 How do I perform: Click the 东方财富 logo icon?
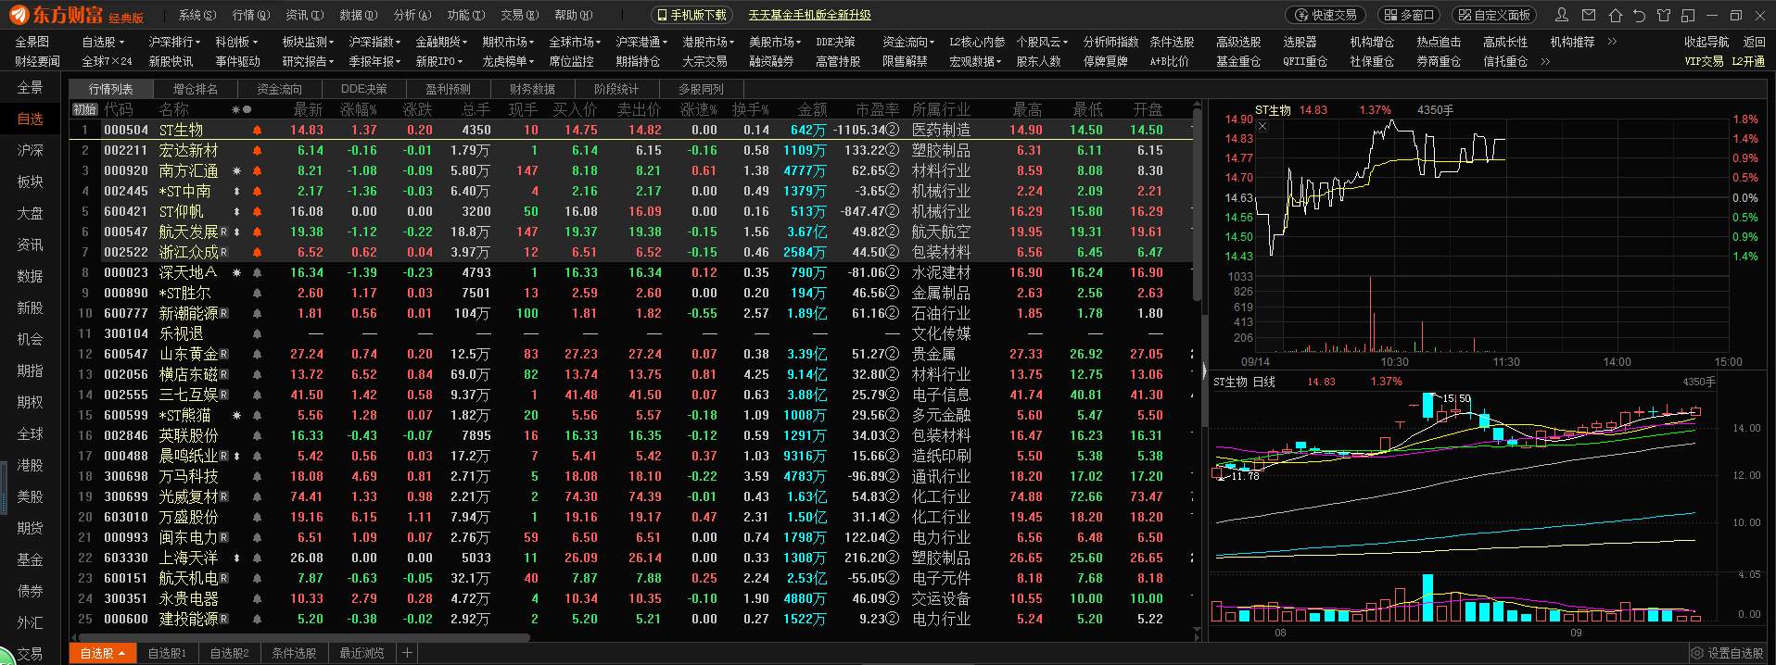point(19,15)
